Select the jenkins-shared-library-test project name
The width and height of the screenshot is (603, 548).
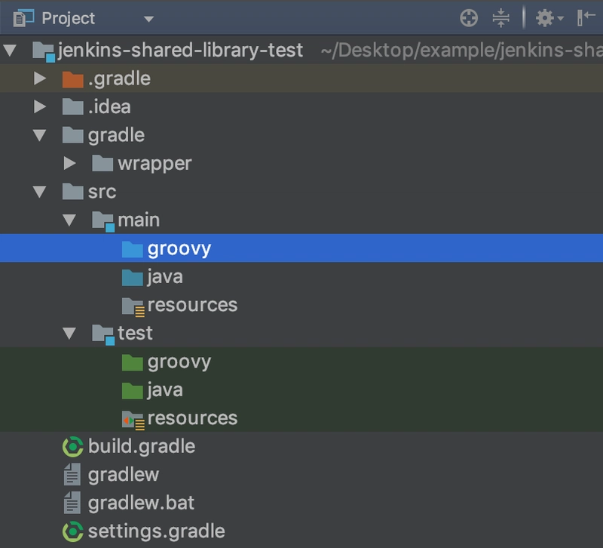(180, 51)
